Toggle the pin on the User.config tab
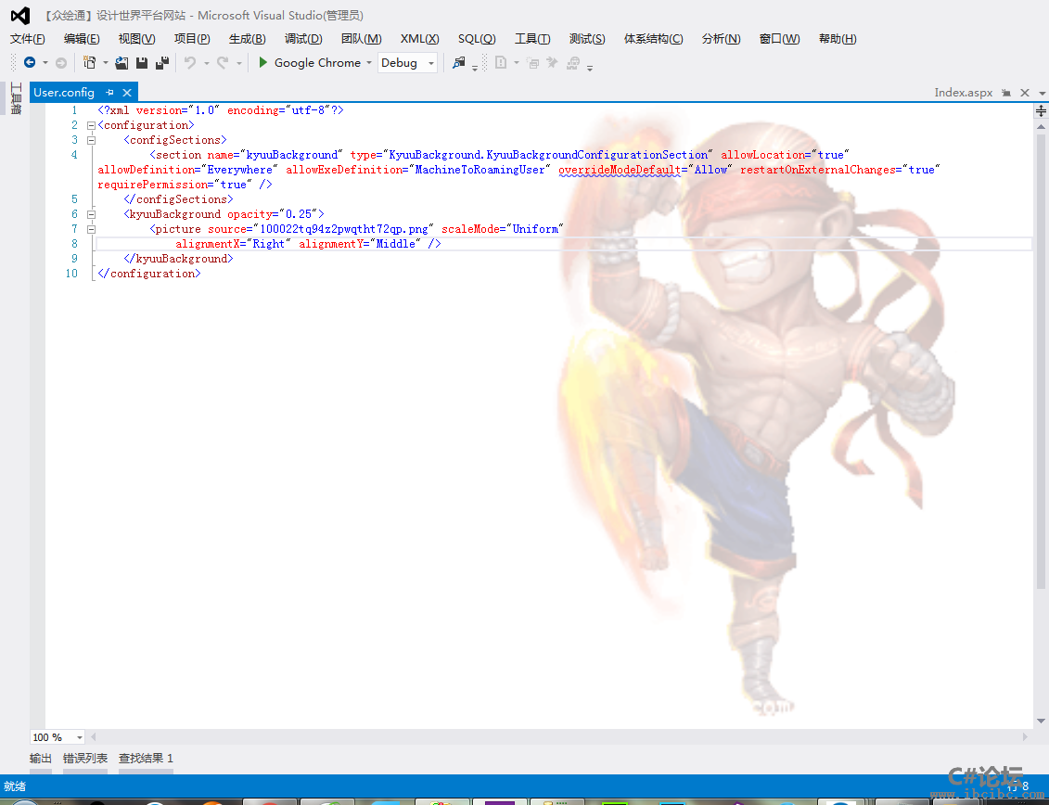The width and height of the screenshot is (1049, 805). tap(109, 93)
